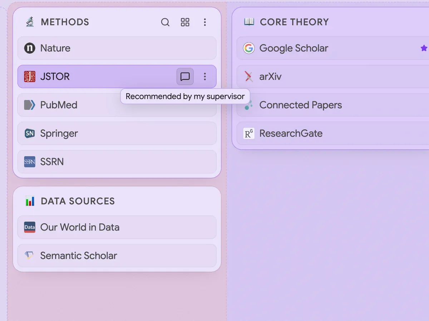Click the open book icon beside Core Theory
The height and width of the screenshot is (321, 429).
[249, 22]
